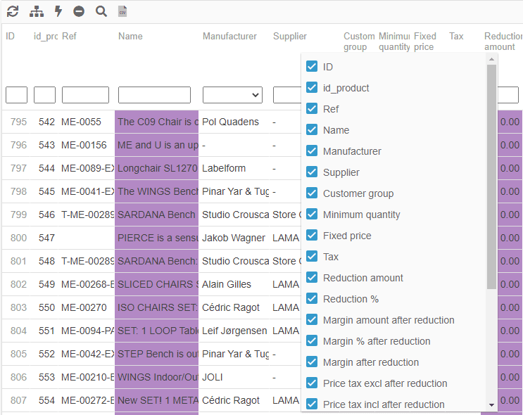Click the magnifying glass search icon
The image size is (523, 415).
pos(101,11)
